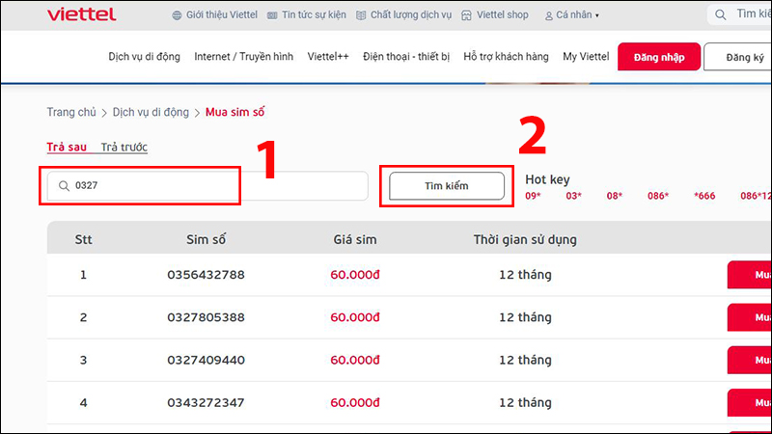Buy sim number 0356432788 in row 1

(x=749, y=275)
